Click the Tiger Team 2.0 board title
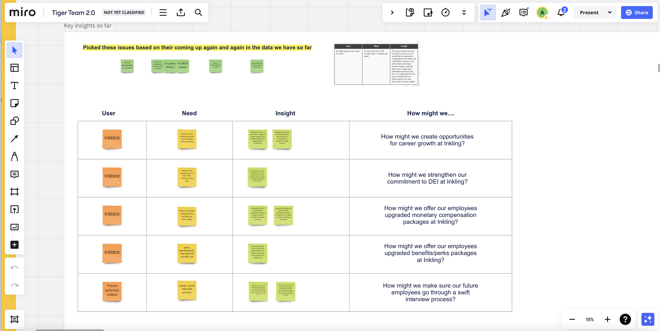The height and width of the screenshot is (331, 660). (73, 13)
